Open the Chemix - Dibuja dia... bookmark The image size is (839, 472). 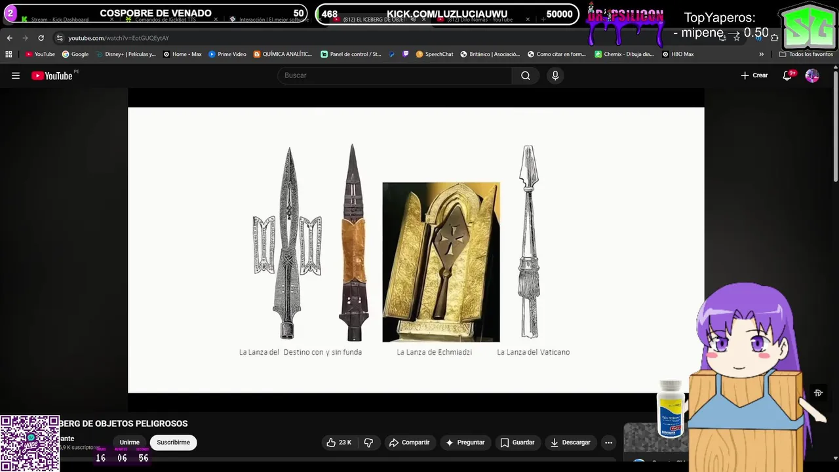(x=624, y=54)
